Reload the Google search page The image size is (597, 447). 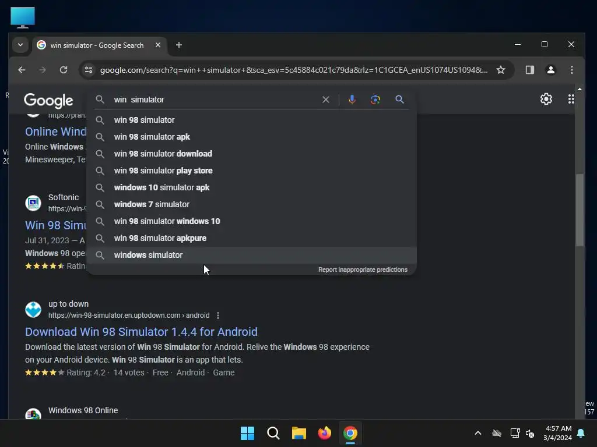click(x=64, y=70)
